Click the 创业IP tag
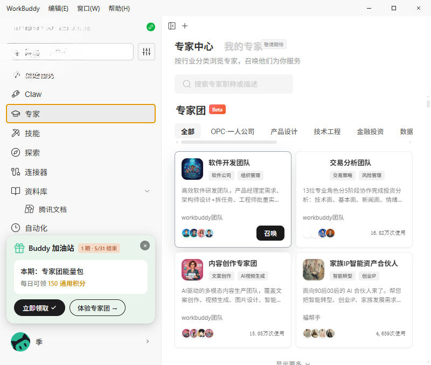 pos(369,276)
